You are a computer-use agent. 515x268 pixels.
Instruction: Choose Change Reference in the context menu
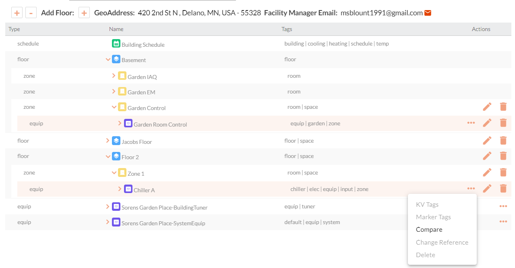pos(442,243)
